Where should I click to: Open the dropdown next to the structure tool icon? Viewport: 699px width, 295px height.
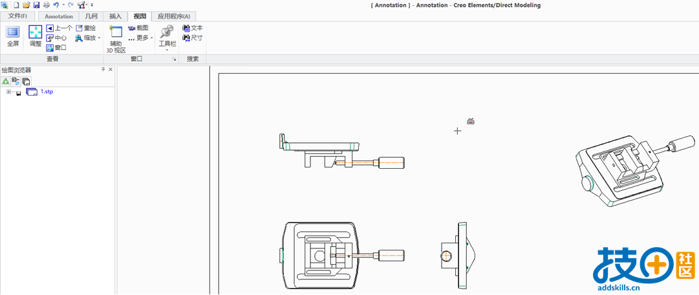(x=87, y=5)
